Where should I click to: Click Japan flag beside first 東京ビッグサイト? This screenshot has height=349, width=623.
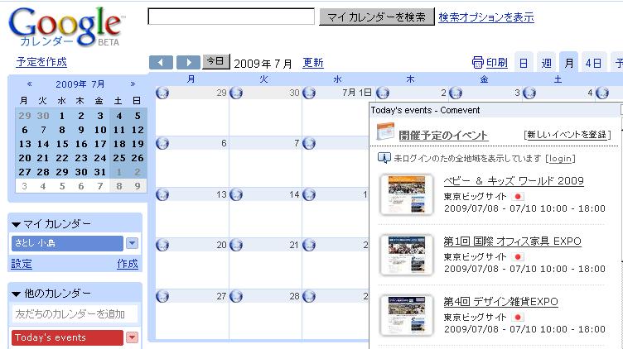(518, 196)
